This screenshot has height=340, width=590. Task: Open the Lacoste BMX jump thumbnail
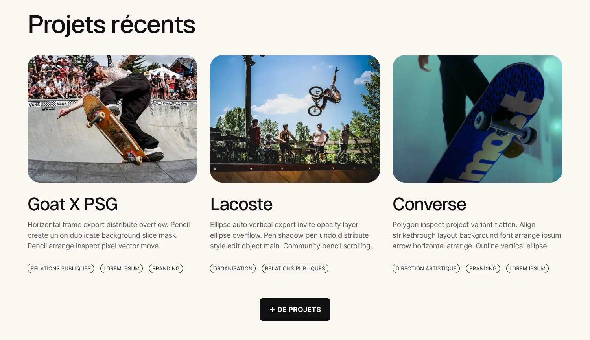point(295,119)
